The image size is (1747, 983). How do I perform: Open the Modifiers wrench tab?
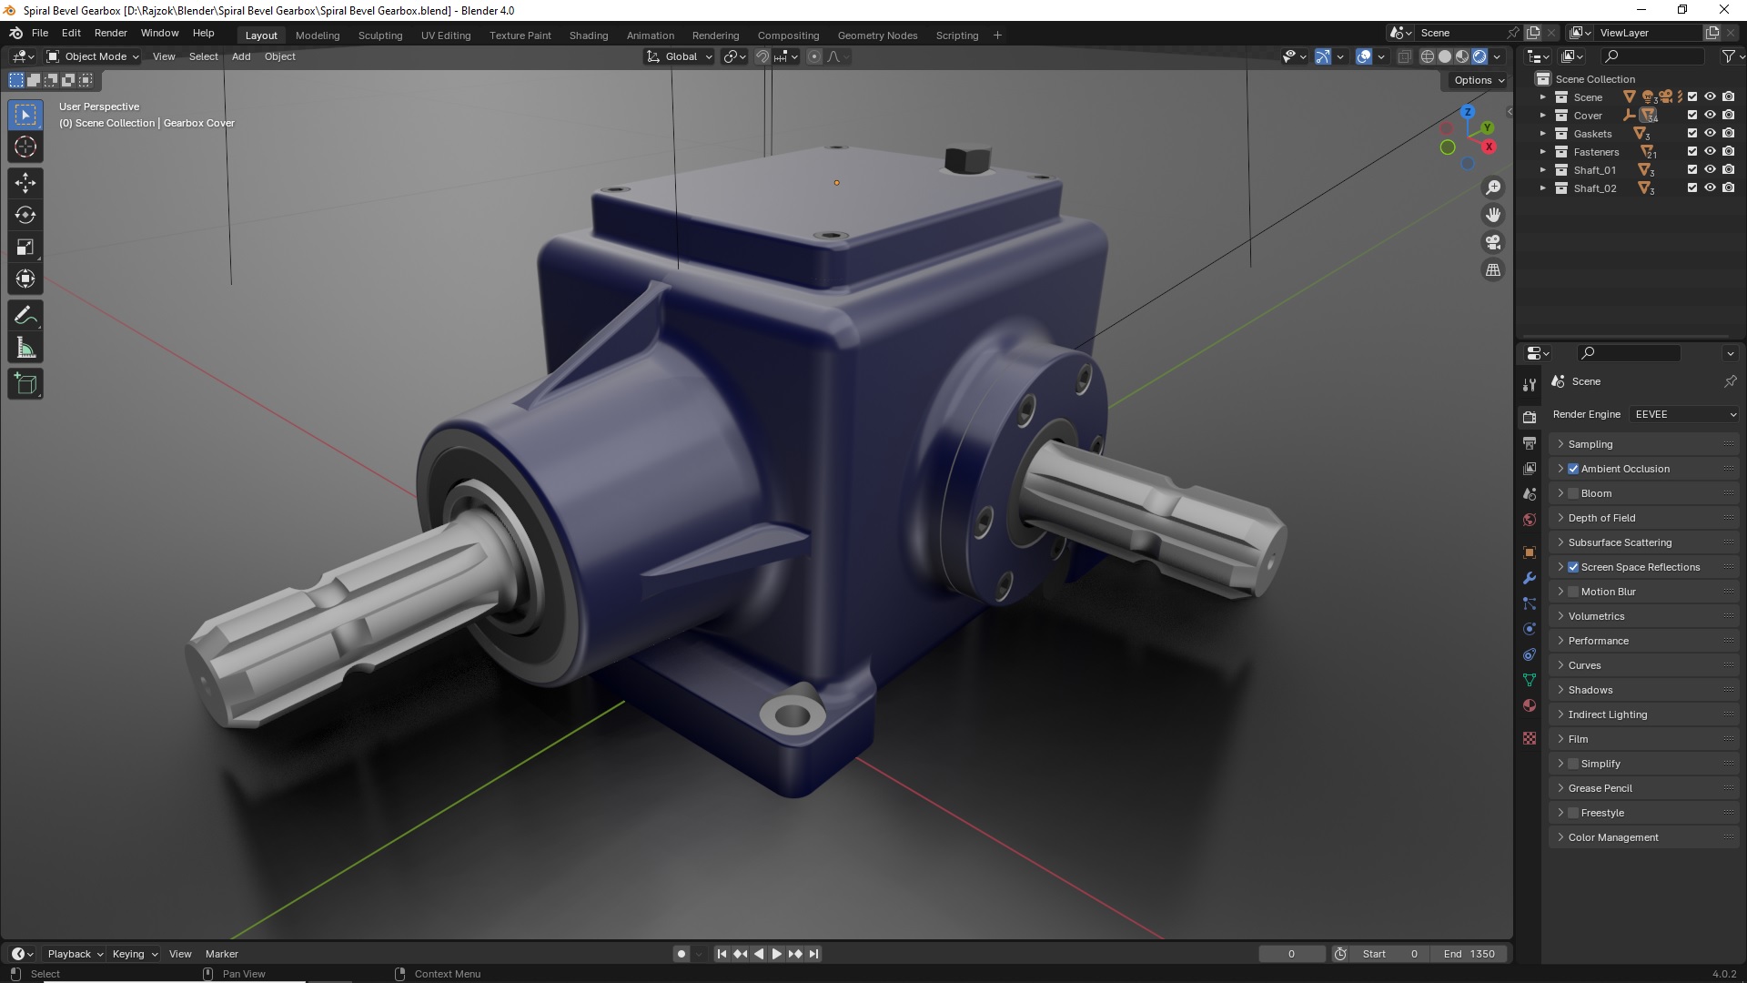[x=1530, y=579]
